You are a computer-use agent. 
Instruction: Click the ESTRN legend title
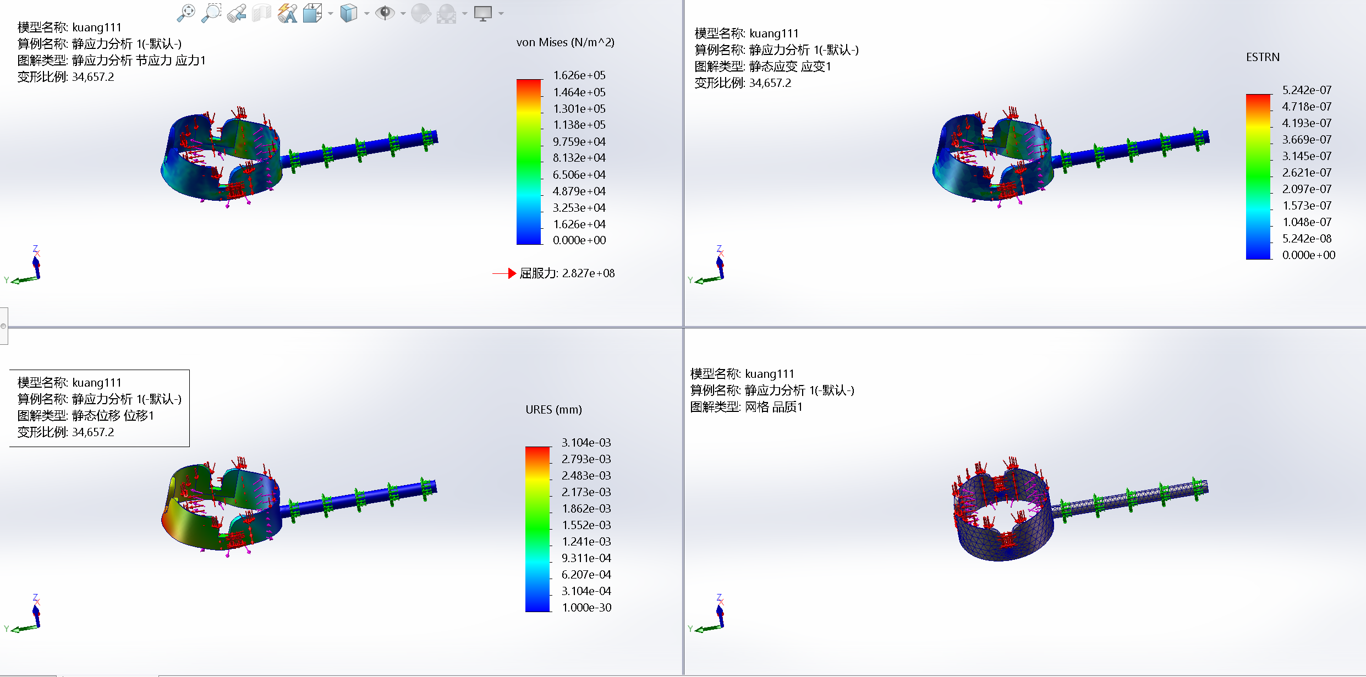coord(1263,57)
